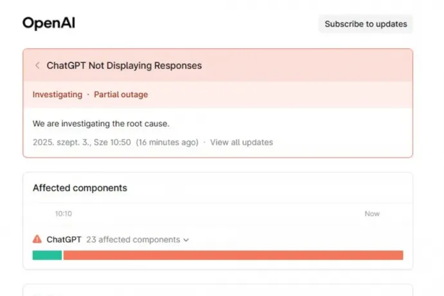Click the chevron after affected components
Viewport: 444px width, 296px height.
pyautogui.click(x=187, y=240)
